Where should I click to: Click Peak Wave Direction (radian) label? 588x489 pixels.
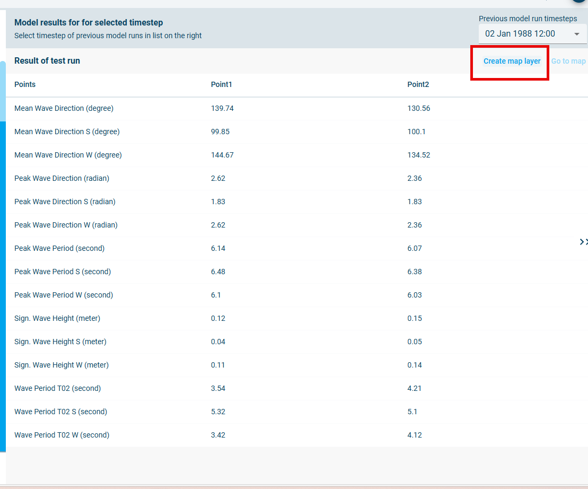62,178
